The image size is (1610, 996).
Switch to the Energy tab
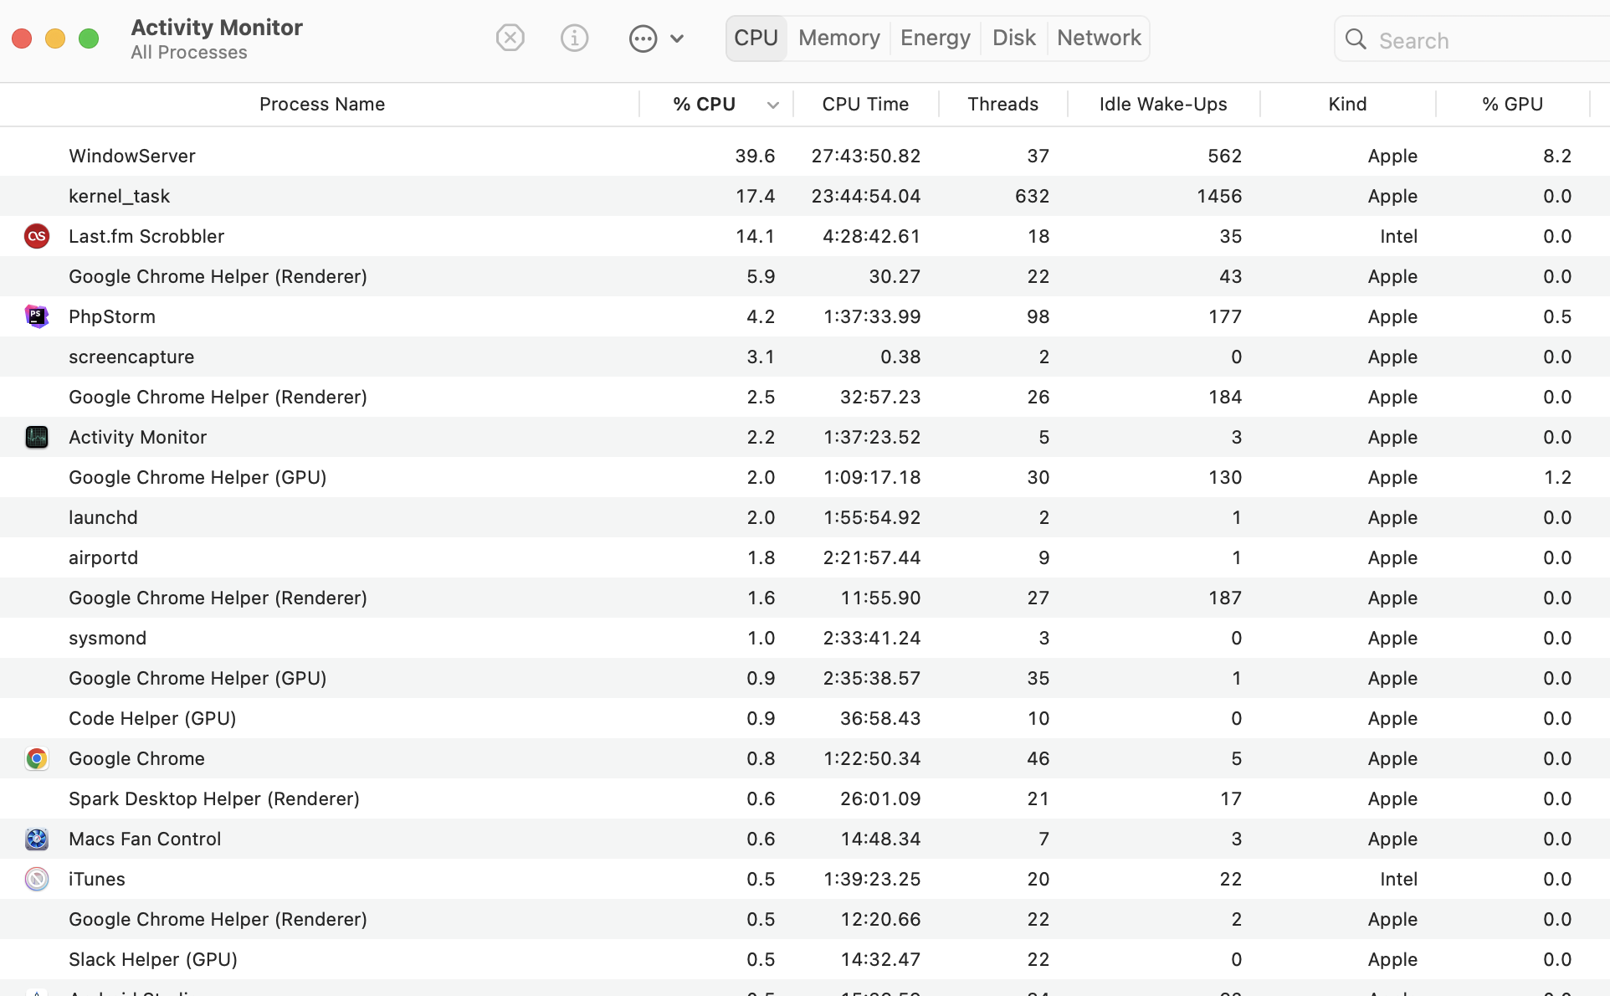coord(935,38)
